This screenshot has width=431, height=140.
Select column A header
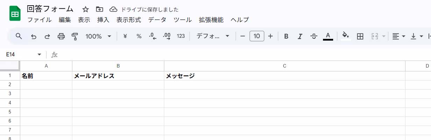coord(46,66)
